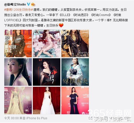Click the orange membership crown badge
134x123 pixels.
coord(33,4)
